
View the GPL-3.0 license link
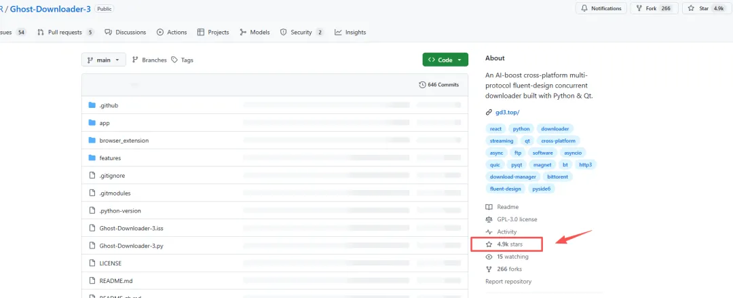point(517,219)
